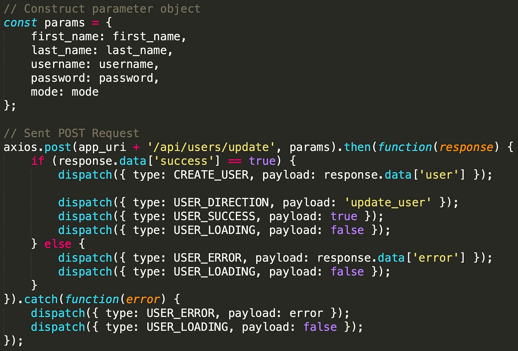Image resolution: width=518 pixels, height=351 pixels.
Task: Click the response parameter in then callback
Action: tap(466, 147)
